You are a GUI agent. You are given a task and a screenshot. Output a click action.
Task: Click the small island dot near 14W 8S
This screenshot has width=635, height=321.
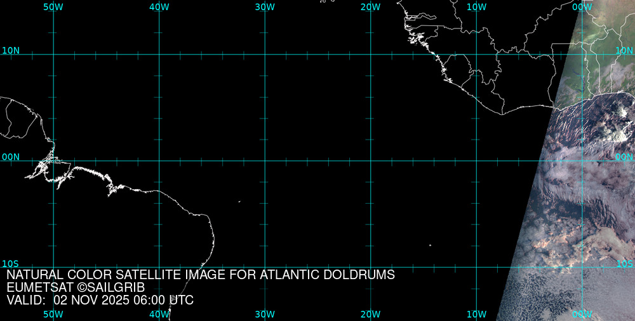(430, 246)
